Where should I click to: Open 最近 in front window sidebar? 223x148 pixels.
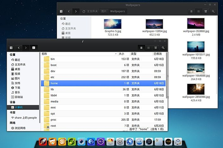click(23, 60)
